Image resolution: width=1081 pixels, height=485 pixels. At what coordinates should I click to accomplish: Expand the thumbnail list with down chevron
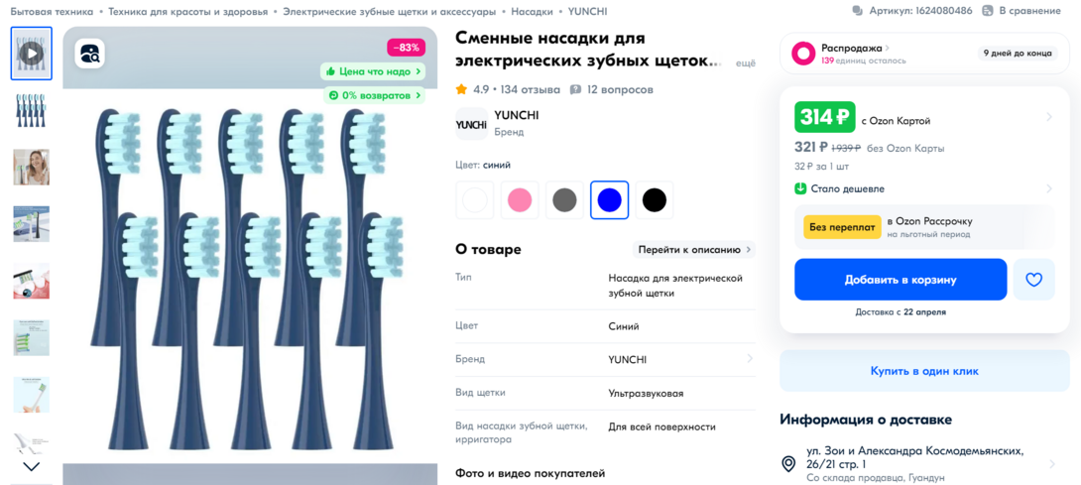31,466
